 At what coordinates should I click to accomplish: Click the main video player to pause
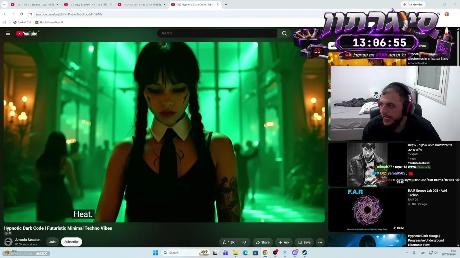pos(164,132)
